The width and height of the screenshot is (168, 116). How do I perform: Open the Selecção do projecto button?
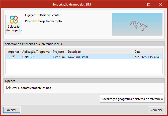coord(14,24)
